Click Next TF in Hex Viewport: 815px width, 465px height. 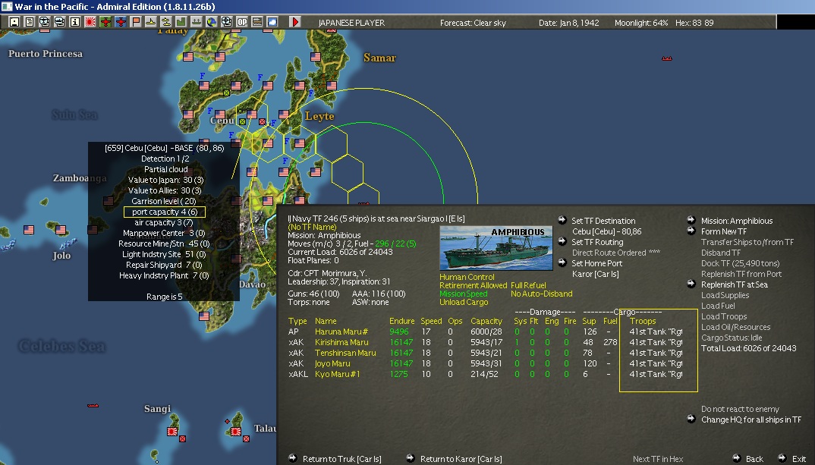coord(658,459)
